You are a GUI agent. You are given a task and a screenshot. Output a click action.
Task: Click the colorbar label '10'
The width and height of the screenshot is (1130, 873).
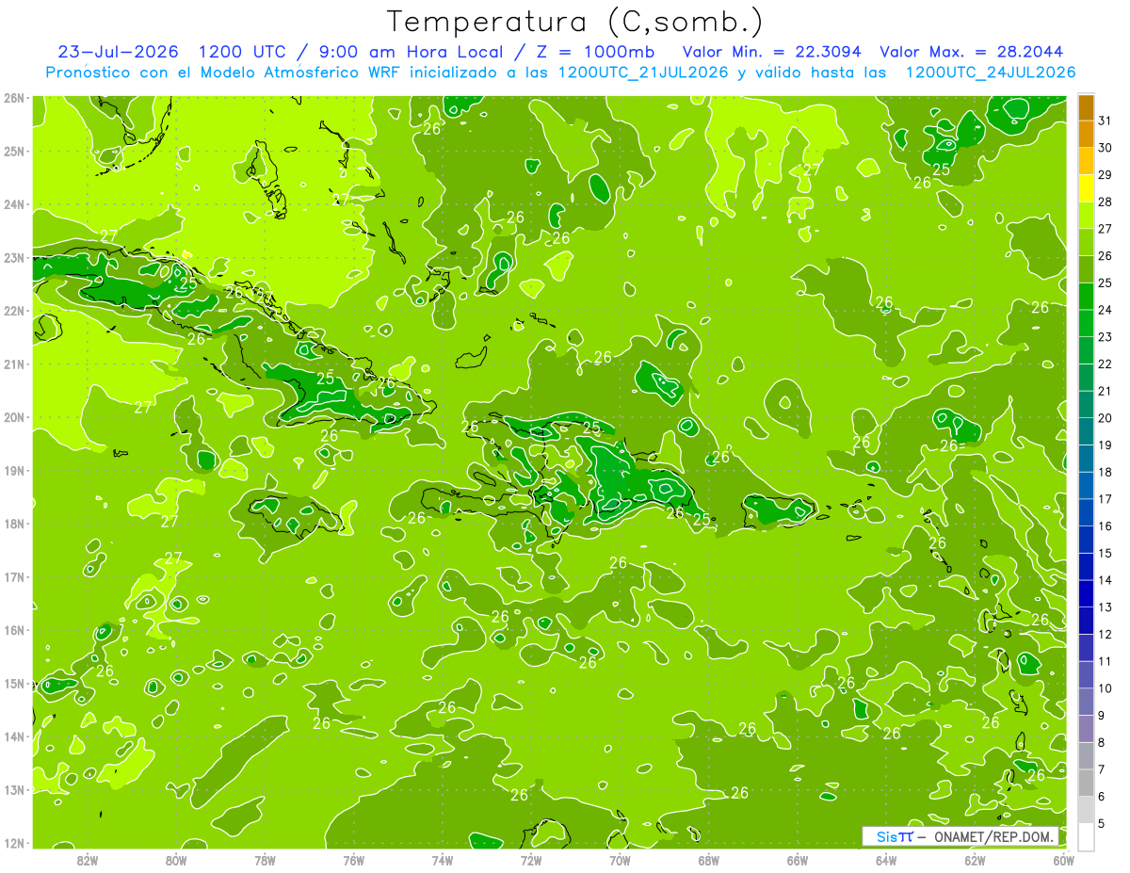pos(1106,687)
